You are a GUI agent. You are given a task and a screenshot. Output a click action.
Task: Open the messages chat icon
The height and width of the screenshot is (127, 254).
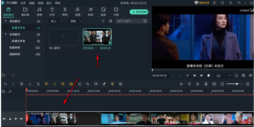click(x=222, y=3)
